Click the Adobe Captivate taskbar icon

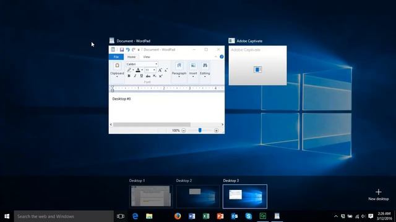click(x=263, y=216)
